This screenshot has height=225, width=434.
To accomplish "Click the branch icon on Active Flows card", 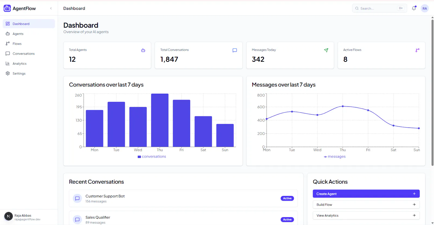I will 417,50.
